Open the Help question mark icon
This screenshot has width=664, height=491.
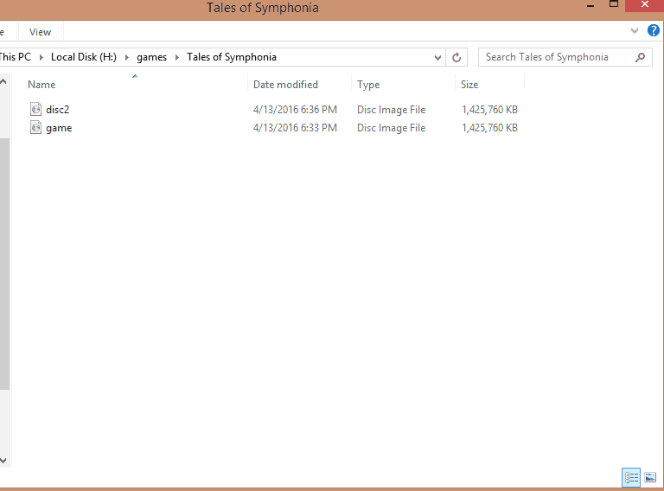click(x=653, y=30)
